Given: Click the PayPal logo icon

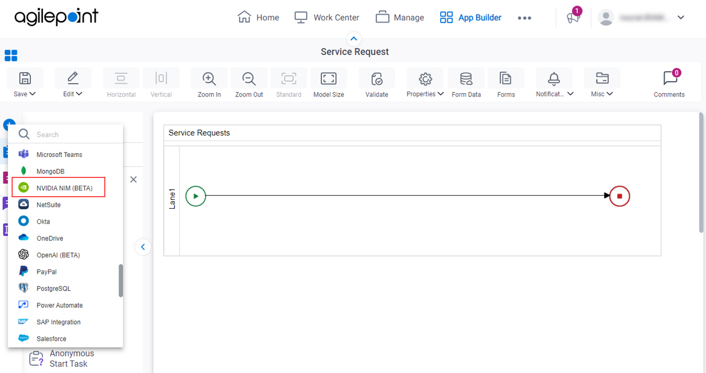Looking at the screenshot, I should tap(24, 272).
